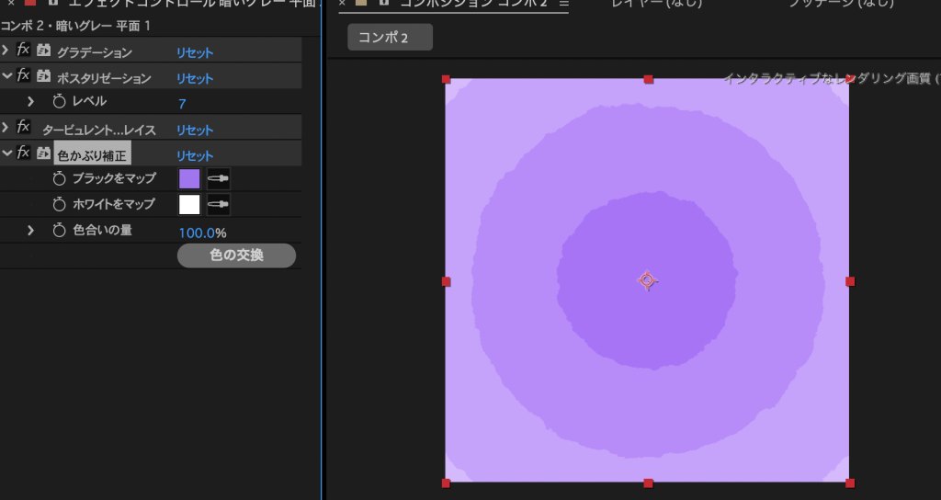Screen dimensions: 941x500
Task: Collapse the ポスタリゼーション effect properties
Action: point(6,77)
